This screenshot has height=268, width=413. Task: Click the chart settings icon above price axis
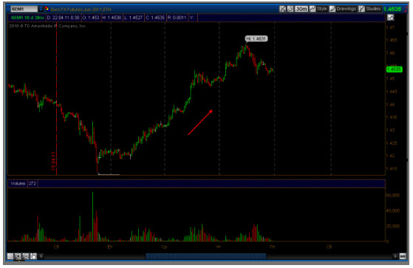pyautogui.click(x=390, y=18)
